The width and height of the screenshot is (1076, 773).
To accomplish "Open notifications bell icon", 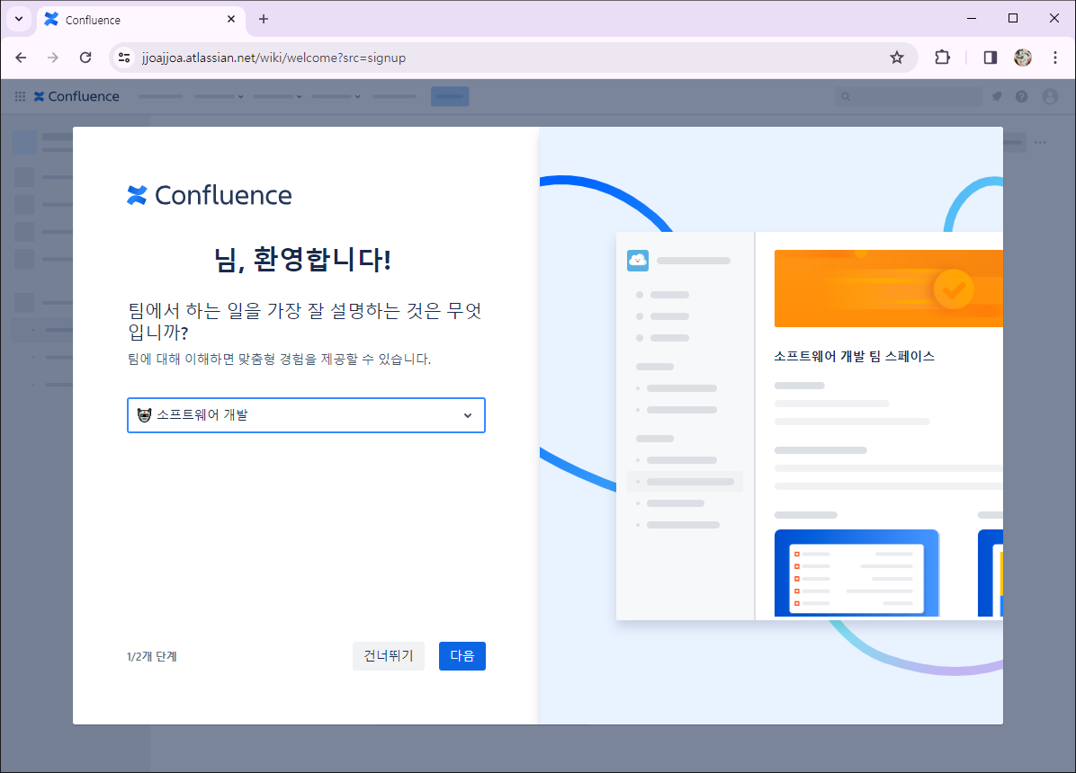I will (x=997, y=97).
